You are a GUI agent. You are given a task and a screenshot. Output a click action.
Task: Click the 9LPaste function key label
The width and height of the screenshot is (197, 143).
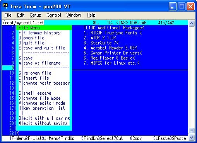161,138
